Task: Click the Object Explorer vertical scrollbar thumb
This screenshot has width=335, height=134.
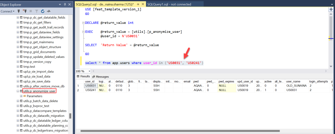Action: point(70,116)
